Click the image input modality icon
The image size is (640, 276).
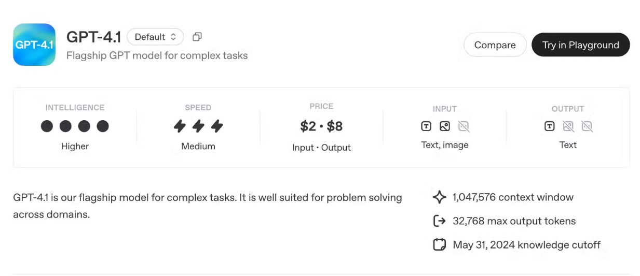coord(444,126)
